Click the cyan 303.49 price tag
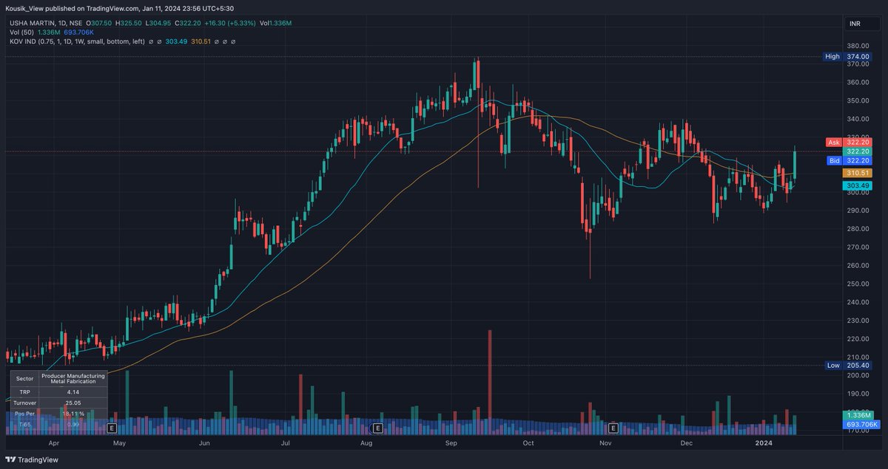888x469 pixels. (x=858, y=185)
